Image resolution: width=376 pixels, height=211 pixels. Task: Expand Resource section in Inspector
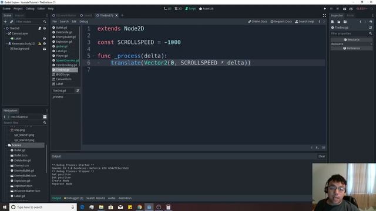click(351, 44)
